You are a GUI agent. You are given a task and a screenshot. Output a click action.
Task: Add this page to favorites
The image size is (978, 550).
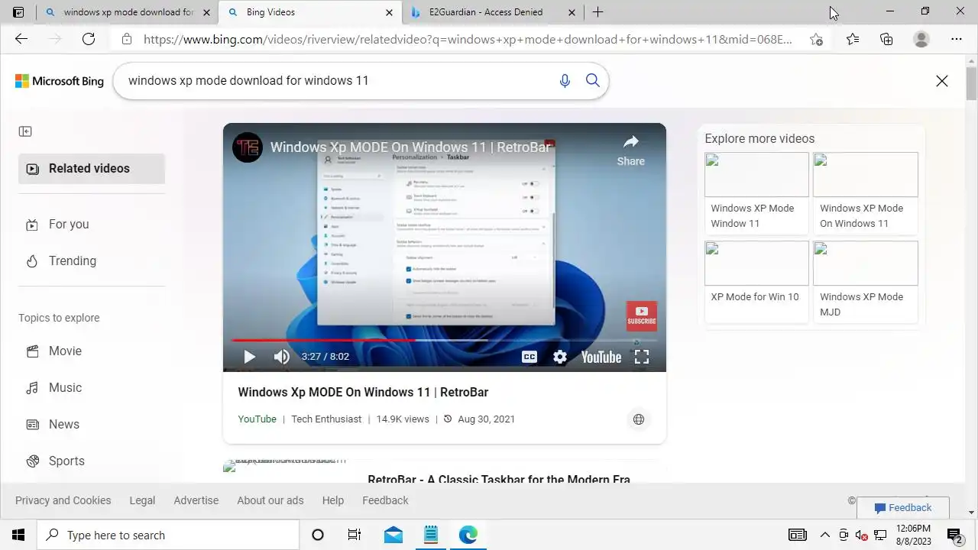817,39
